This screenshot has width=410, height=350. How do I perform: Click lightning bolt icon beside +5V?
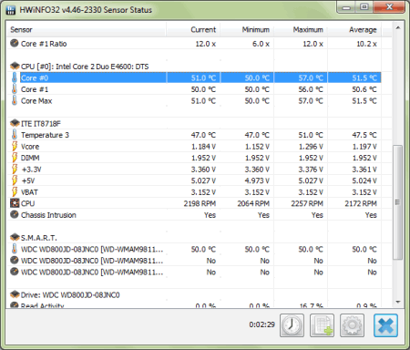(x=15, y=180)
